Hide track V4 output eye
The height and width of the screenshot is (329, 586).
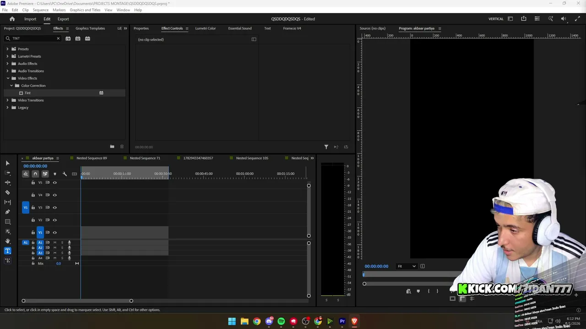(54, 195)
